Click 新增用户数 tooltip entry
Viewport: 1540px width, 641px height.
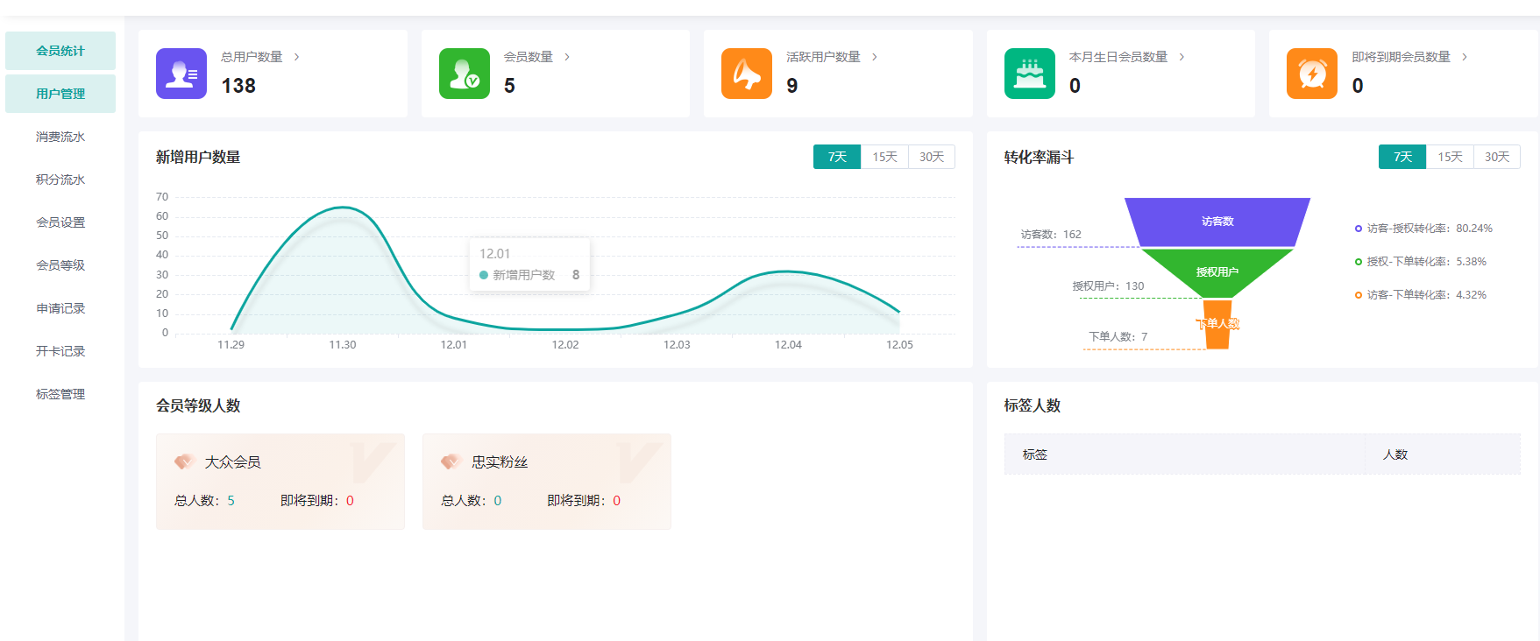(x=529, y=275)
